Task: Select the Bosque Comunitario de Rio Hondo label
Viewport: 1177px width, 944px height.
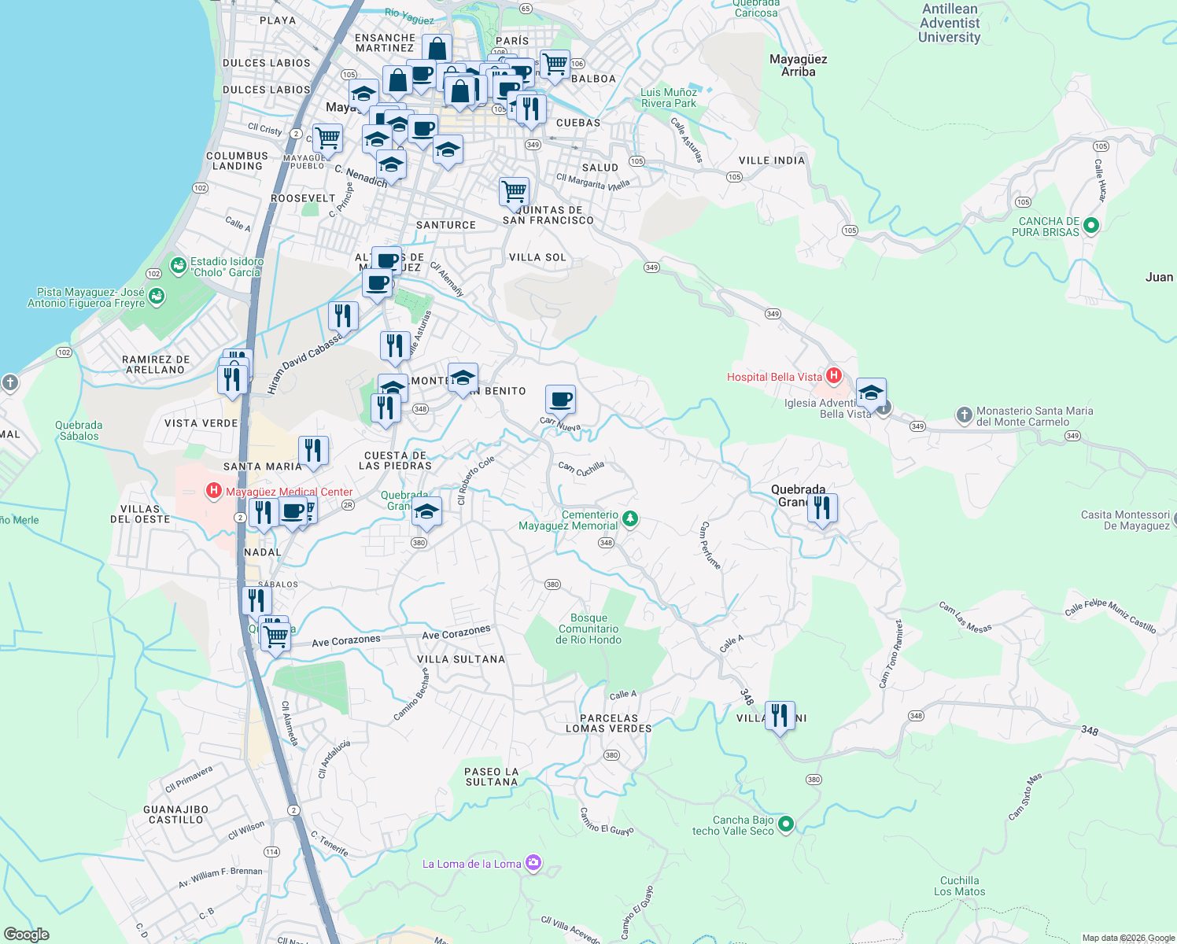Action: click(588, 629)
